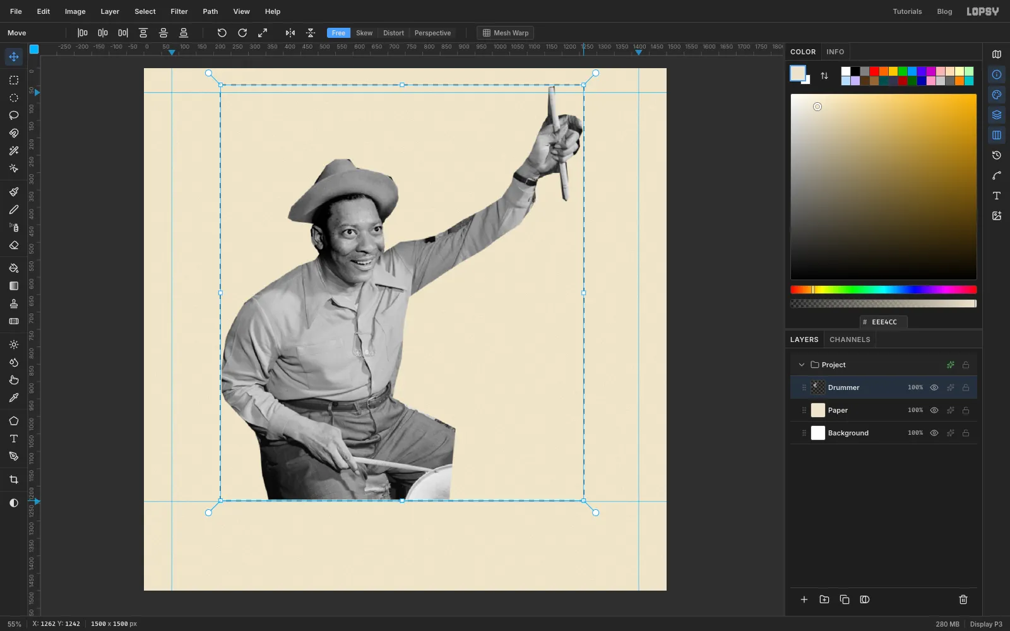This screenshot has height=631, width=1010.
Task: Choose Distort transform mode
Action: 393,33
